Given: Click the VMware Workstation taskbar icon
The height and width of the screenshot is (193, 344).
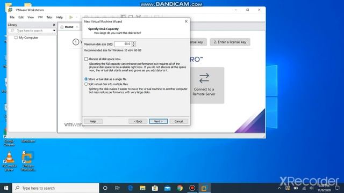Looking at the screenshot, I should coord(204,188).
